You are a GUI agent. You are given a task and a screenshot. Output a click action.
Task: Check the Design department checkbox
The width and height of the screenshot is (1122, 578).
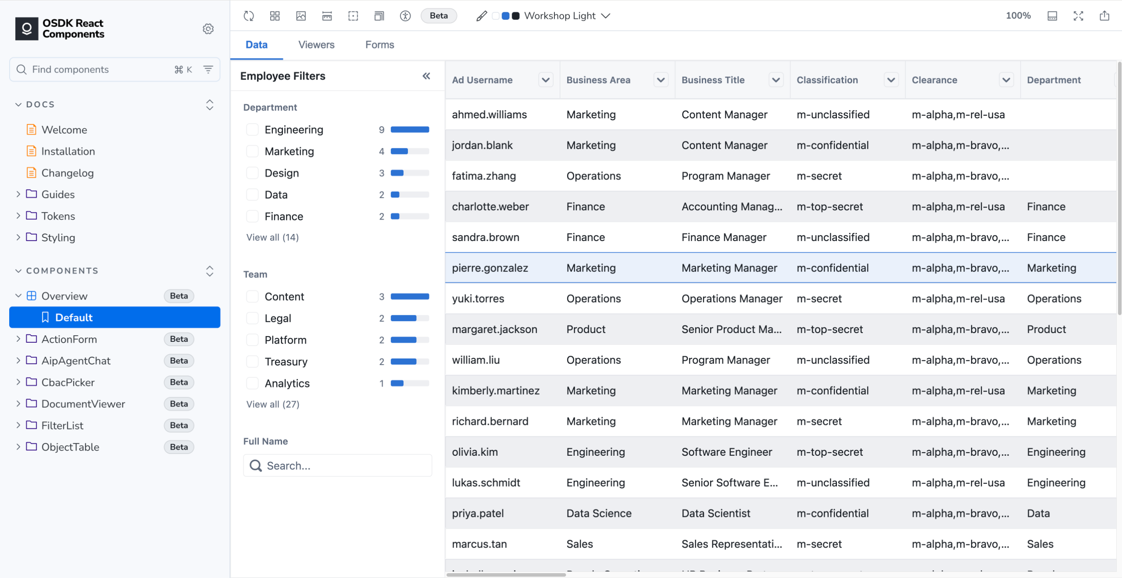point(252,172)
